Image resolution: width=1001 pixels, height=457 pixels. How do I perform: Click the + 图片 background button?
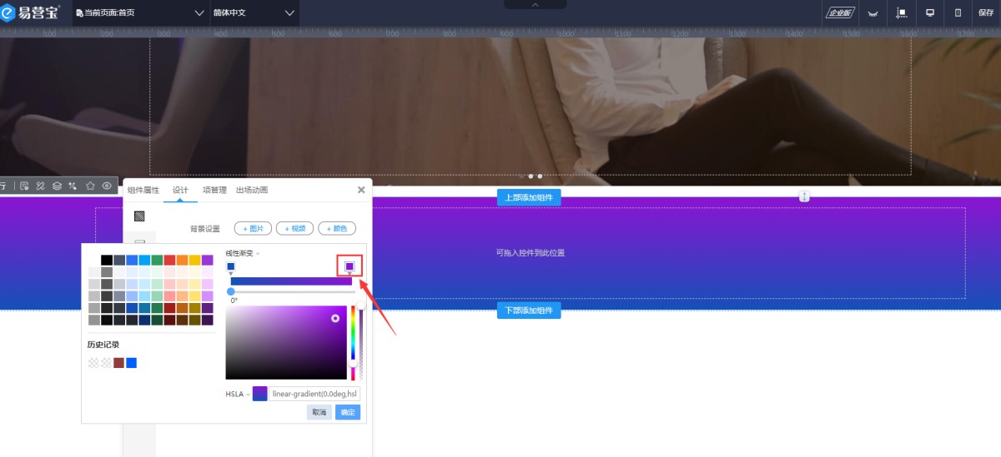click(x=253, y=228)
